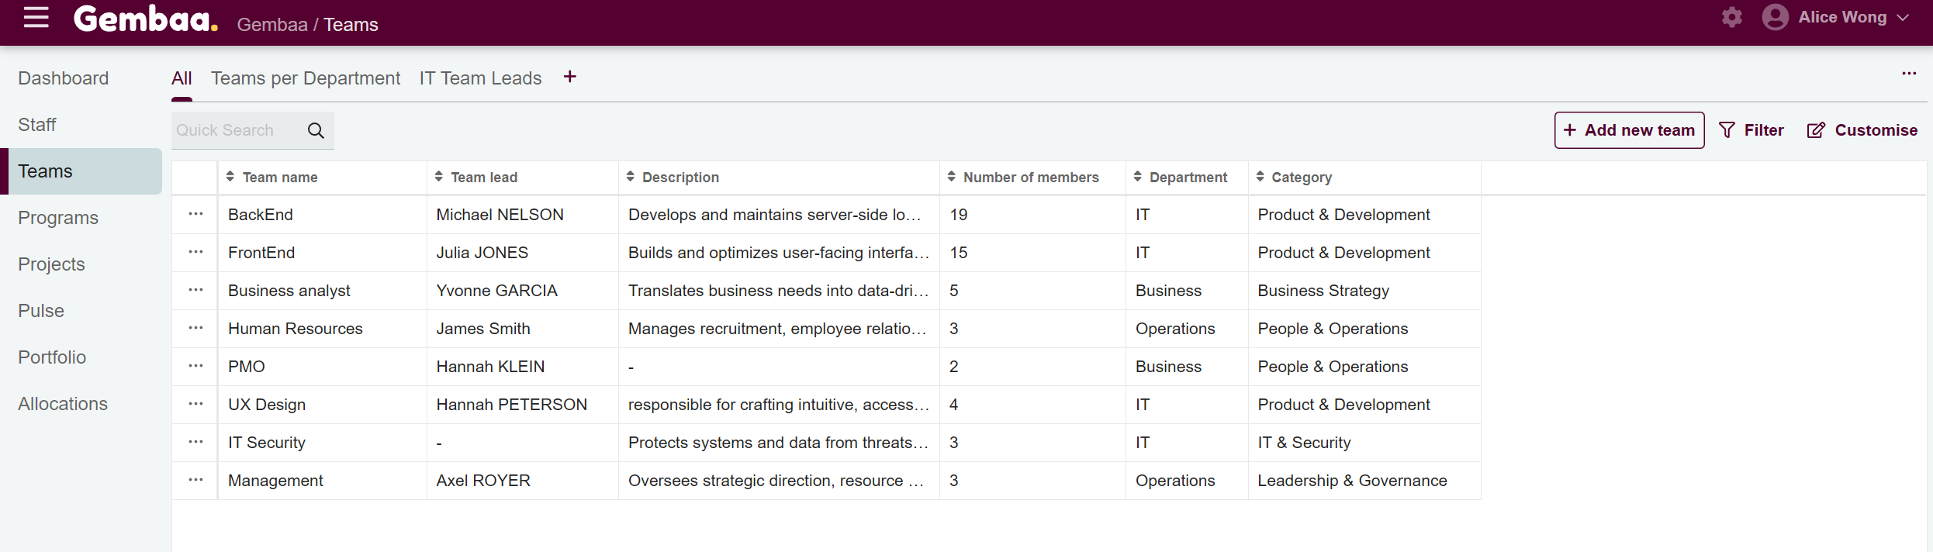Screen dimensions: 1933x552
Task: Expand the Alice Wong account dropdown chevron
Action: [x=1903, y=17]
